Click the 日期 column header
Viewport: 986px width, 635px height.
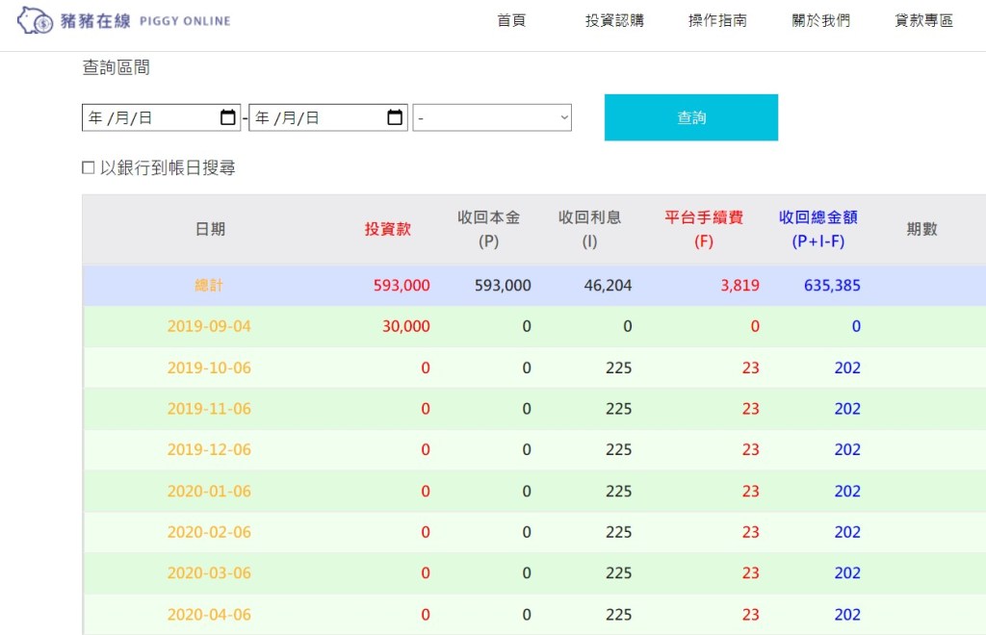pyautogui.click(x=210, y=229)
